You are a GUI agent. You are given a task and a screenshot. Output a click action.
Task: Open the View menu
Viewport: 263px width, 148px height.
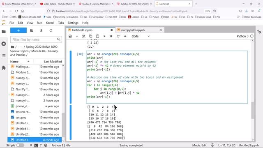pos(30,23)
